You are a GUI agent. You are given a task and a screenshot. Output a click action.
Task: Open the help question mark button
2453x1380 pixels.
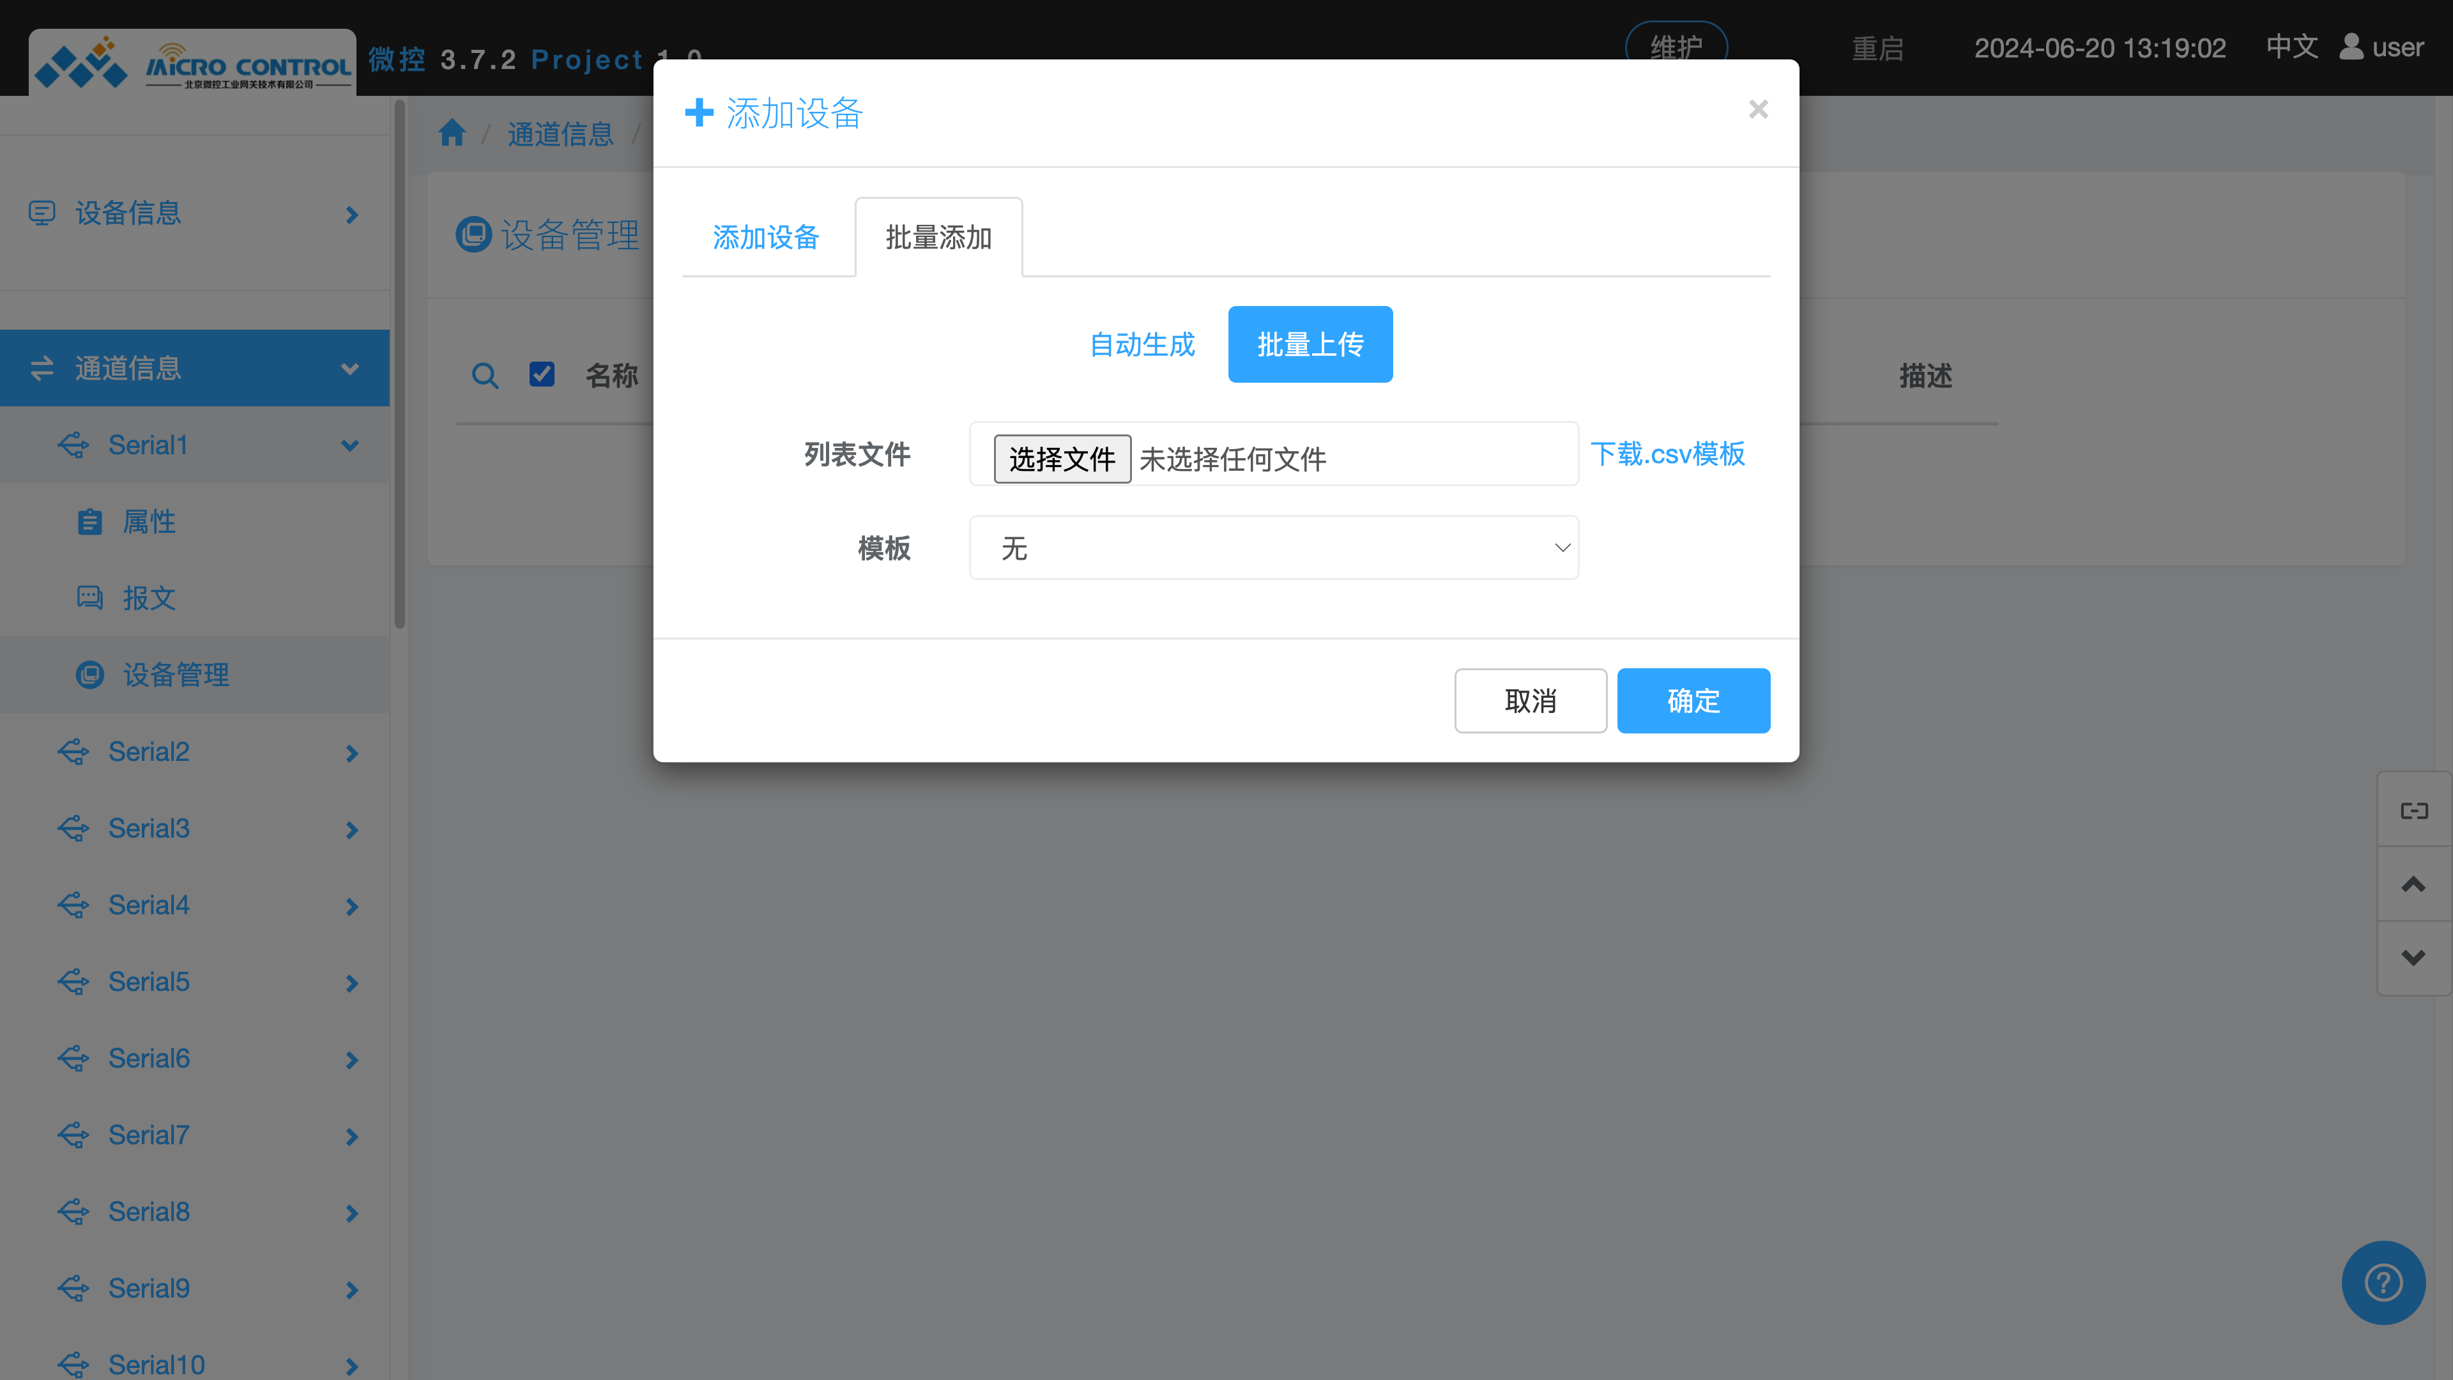tap(2383, 1282)
